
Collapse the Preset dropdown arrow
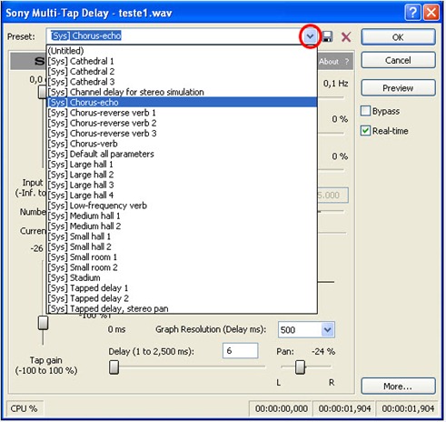310,36
